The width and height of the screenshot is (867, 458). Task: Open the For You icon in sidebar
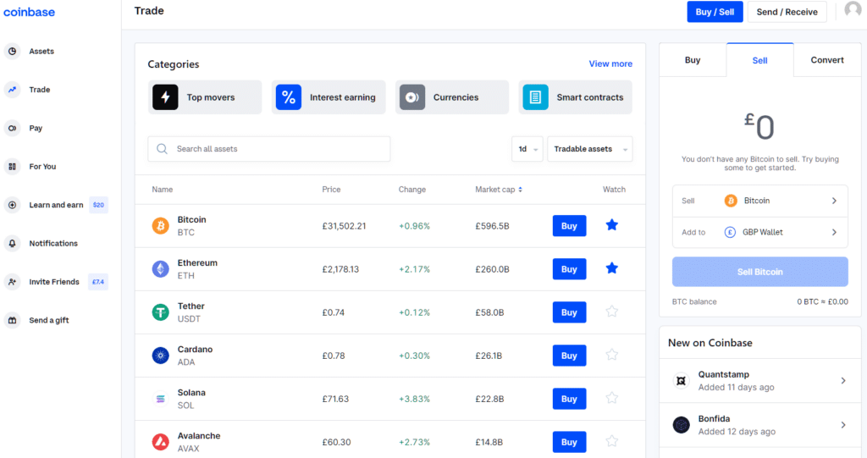pos(12,166)
